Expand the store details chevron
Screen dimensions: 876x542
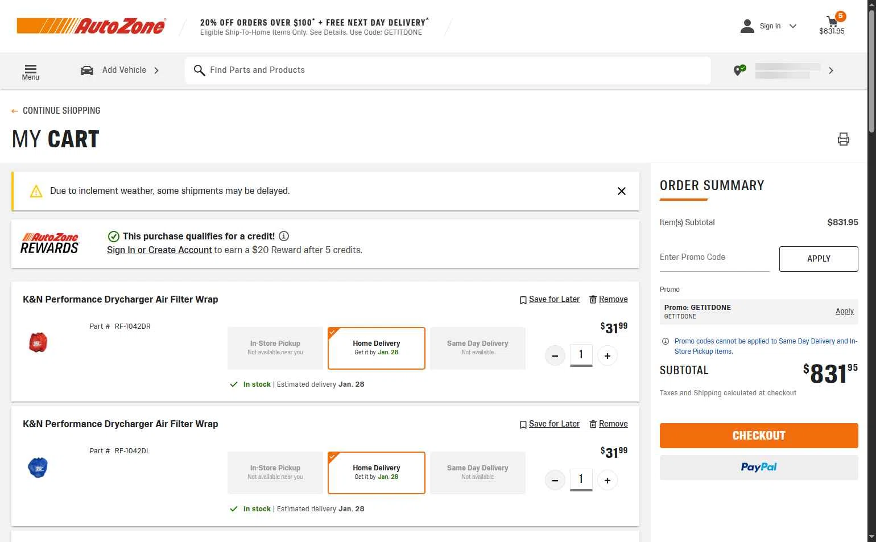830,71
